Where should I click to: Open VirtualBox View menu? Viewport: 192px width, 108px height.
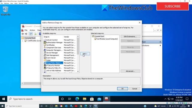click(x=12, y=3)
